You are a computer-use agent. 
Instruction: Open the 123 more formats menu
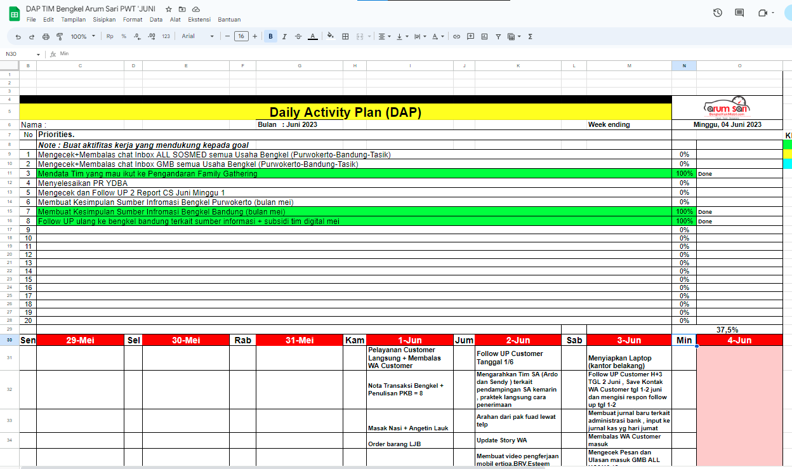166,37
